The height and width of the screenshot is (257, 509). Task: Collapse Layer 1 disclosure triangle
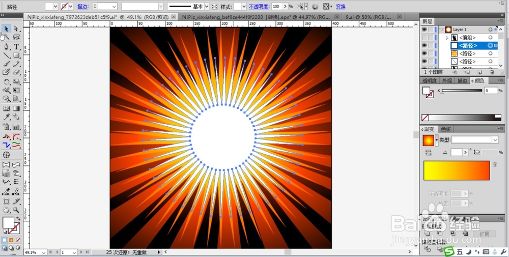click(441, 30)
